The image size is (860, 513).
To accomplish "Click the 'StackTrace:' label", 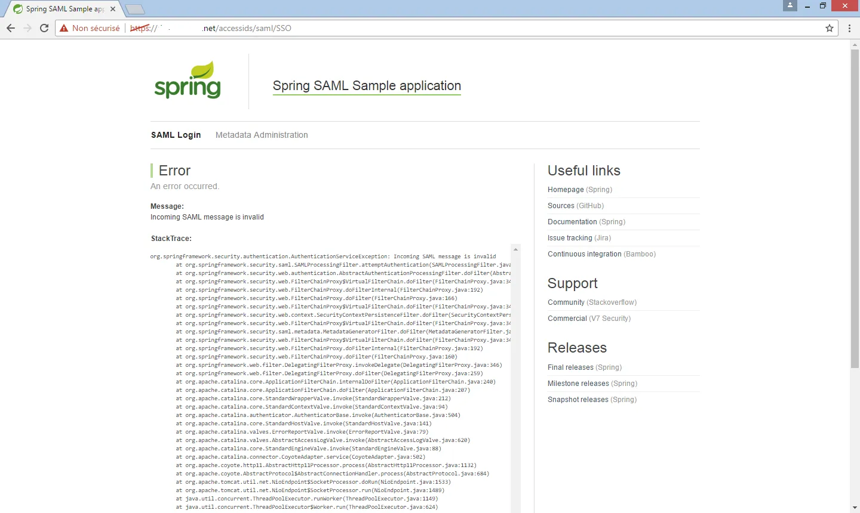I will click(171, 239).
